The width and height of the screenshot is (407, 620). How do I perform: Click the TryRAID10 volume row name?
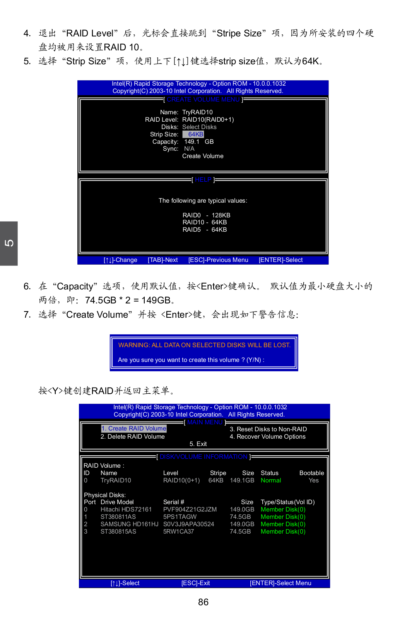[116, 480]
